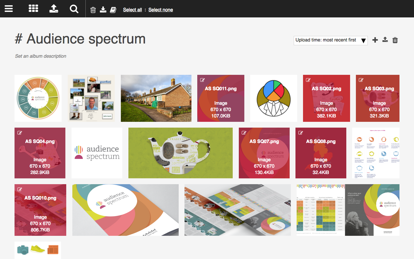Screen dimensions: 414x259
Task: Open the table and woman brochure thumbnail
Action: (348, 210)
